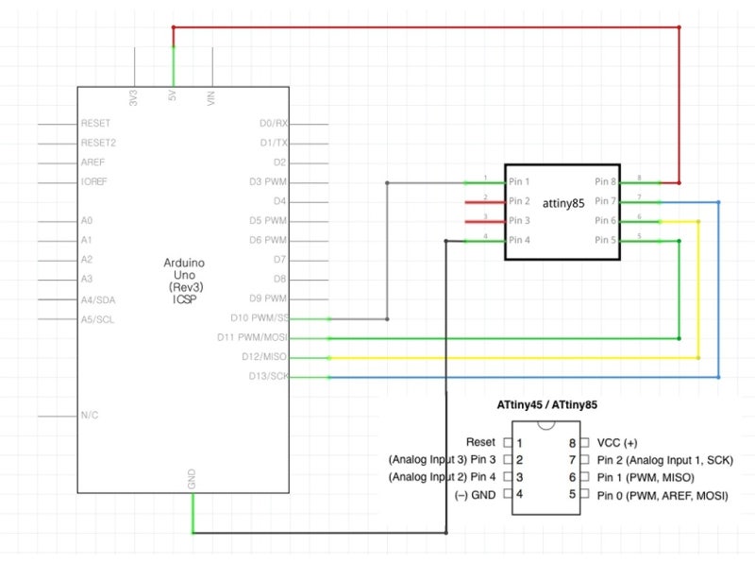Select the unconnected red Pin 2 lead
755x563 pixels.
(484, 202)
